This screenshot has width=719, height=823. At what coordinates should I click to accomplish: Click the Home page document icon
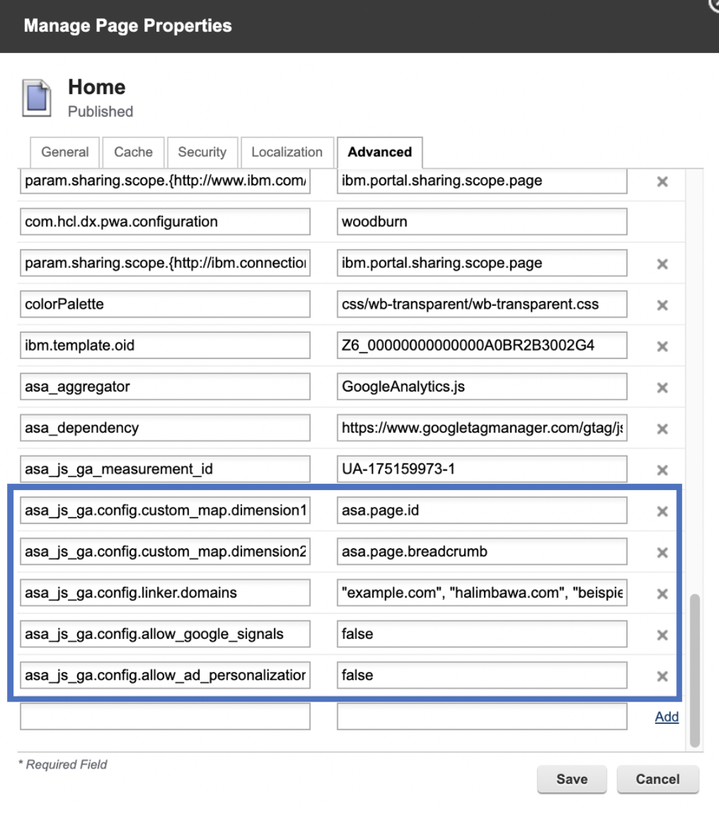tap(36, 97)
